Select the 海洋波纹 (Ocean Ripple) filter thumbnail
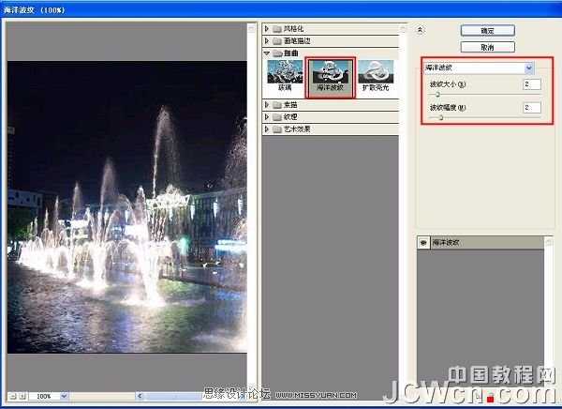The image size is (562, 409). (331, 77)
